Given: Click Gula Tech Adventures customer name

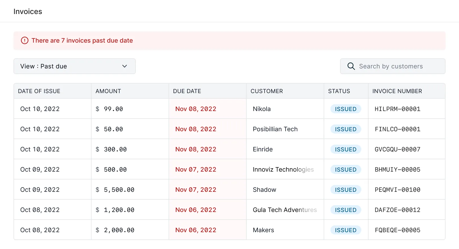Looking at the screenshot, I should point(284,210).
